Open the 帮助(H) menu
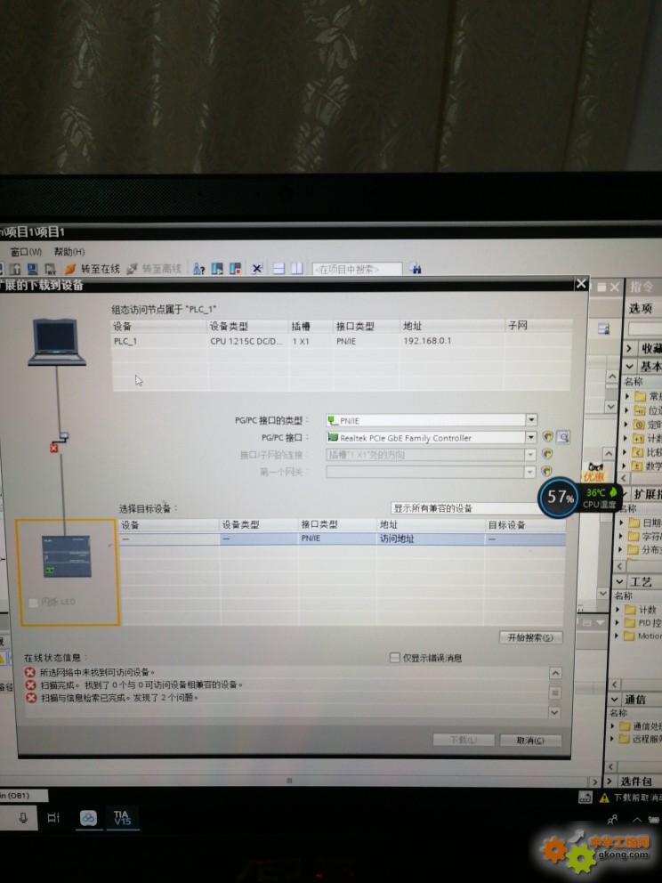This screenshot has width=662, height=883. [x=69, y=251]
